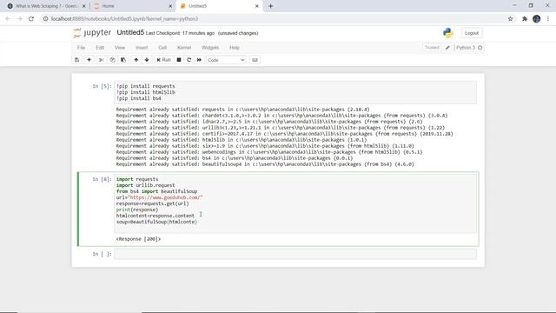
Task: Open the Help menu
Action: pyautogui.click(x=235, y=48)
